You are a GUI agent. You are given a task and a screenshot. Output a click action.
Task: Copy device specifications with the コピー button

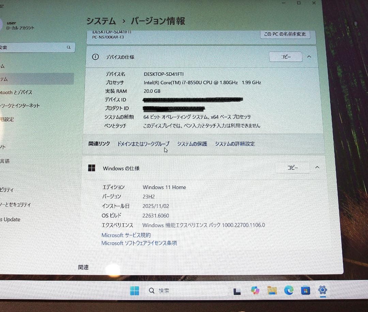[x=286, y=57]
